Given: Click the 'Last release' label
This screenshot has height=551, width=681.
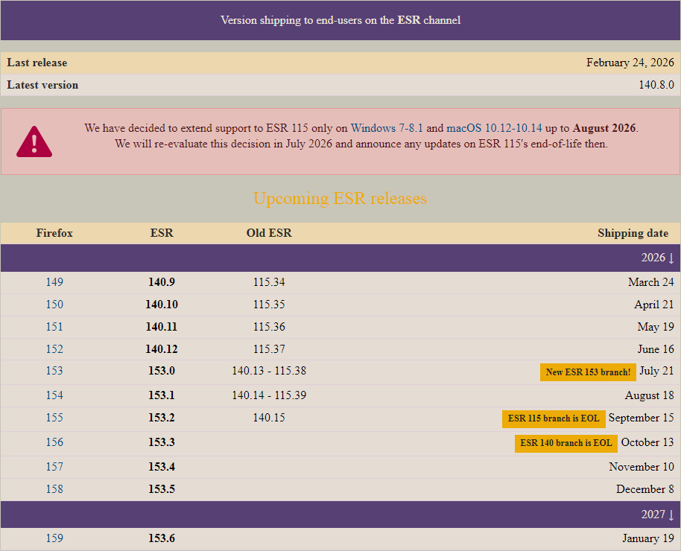Looking at the screenshot, I should [37, 63].
